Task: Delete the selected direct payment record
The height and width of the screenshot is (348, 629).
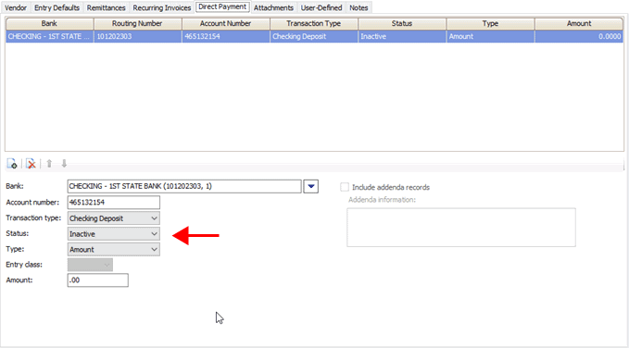Action: coord(31,164)
